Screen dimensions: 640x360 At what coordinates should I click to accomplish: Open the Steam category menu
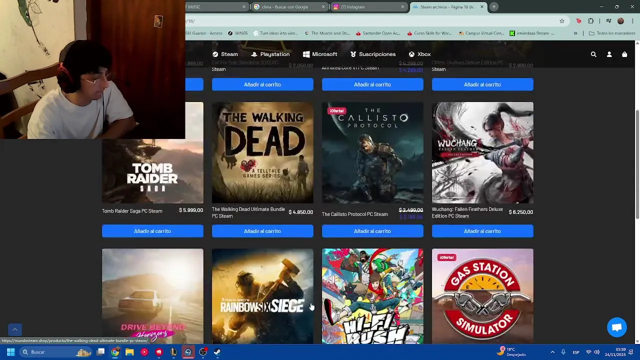pos(225,54)
